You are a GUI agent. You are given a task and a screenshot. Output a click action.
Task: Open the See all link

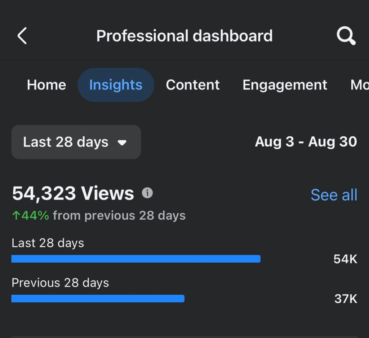click(334, 195)
